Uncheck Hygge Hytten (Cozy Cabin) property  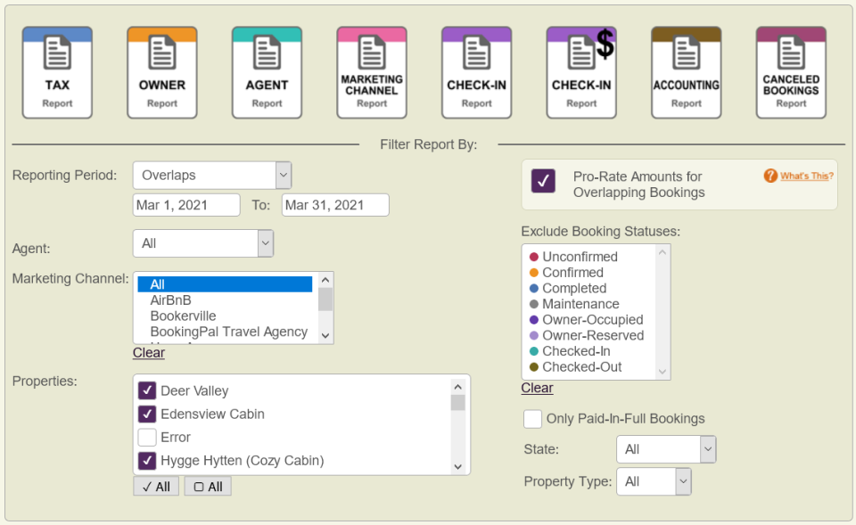(x=147, y=461)
